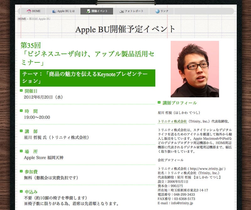Click the green bullet icon next to 申込み
Image resolution: width=251 pixels, height=210 pixels.
pyautogui.click(x=21, y=191)
